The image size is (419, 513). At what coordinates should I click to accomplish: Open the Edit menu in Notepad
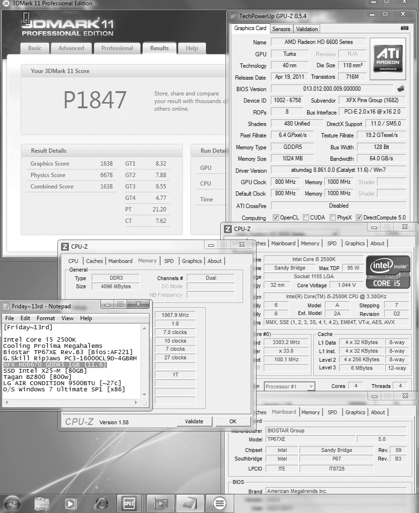25,318
